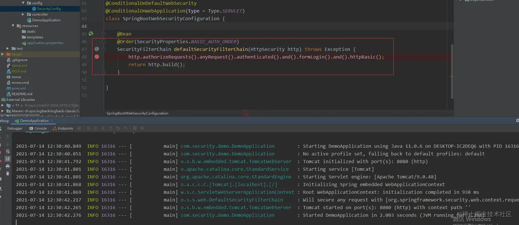Click the Force Step Into icon
This screenshot has width=519, height=225.
coord(103,128)
